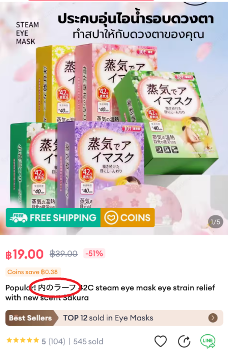The height and width of the screenshot is (356, 228).
Task: Click the ฿19.00 price
Action: [24, 254]
